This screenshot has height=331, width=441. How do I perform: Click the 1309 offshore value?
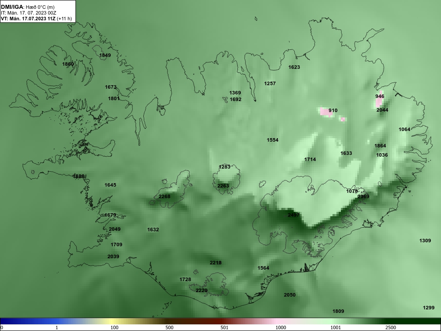(x=425, y=241)
